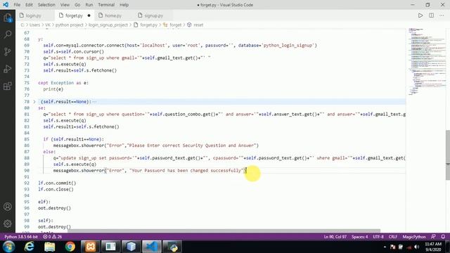Open the View menu
Image resolution: width=450 pixels, height=253 pixels.
(x=65, y=5)
